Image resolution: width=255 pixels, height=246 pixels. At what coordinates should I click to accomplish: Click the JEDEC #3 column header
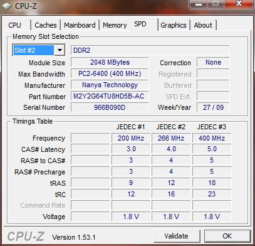212,127
